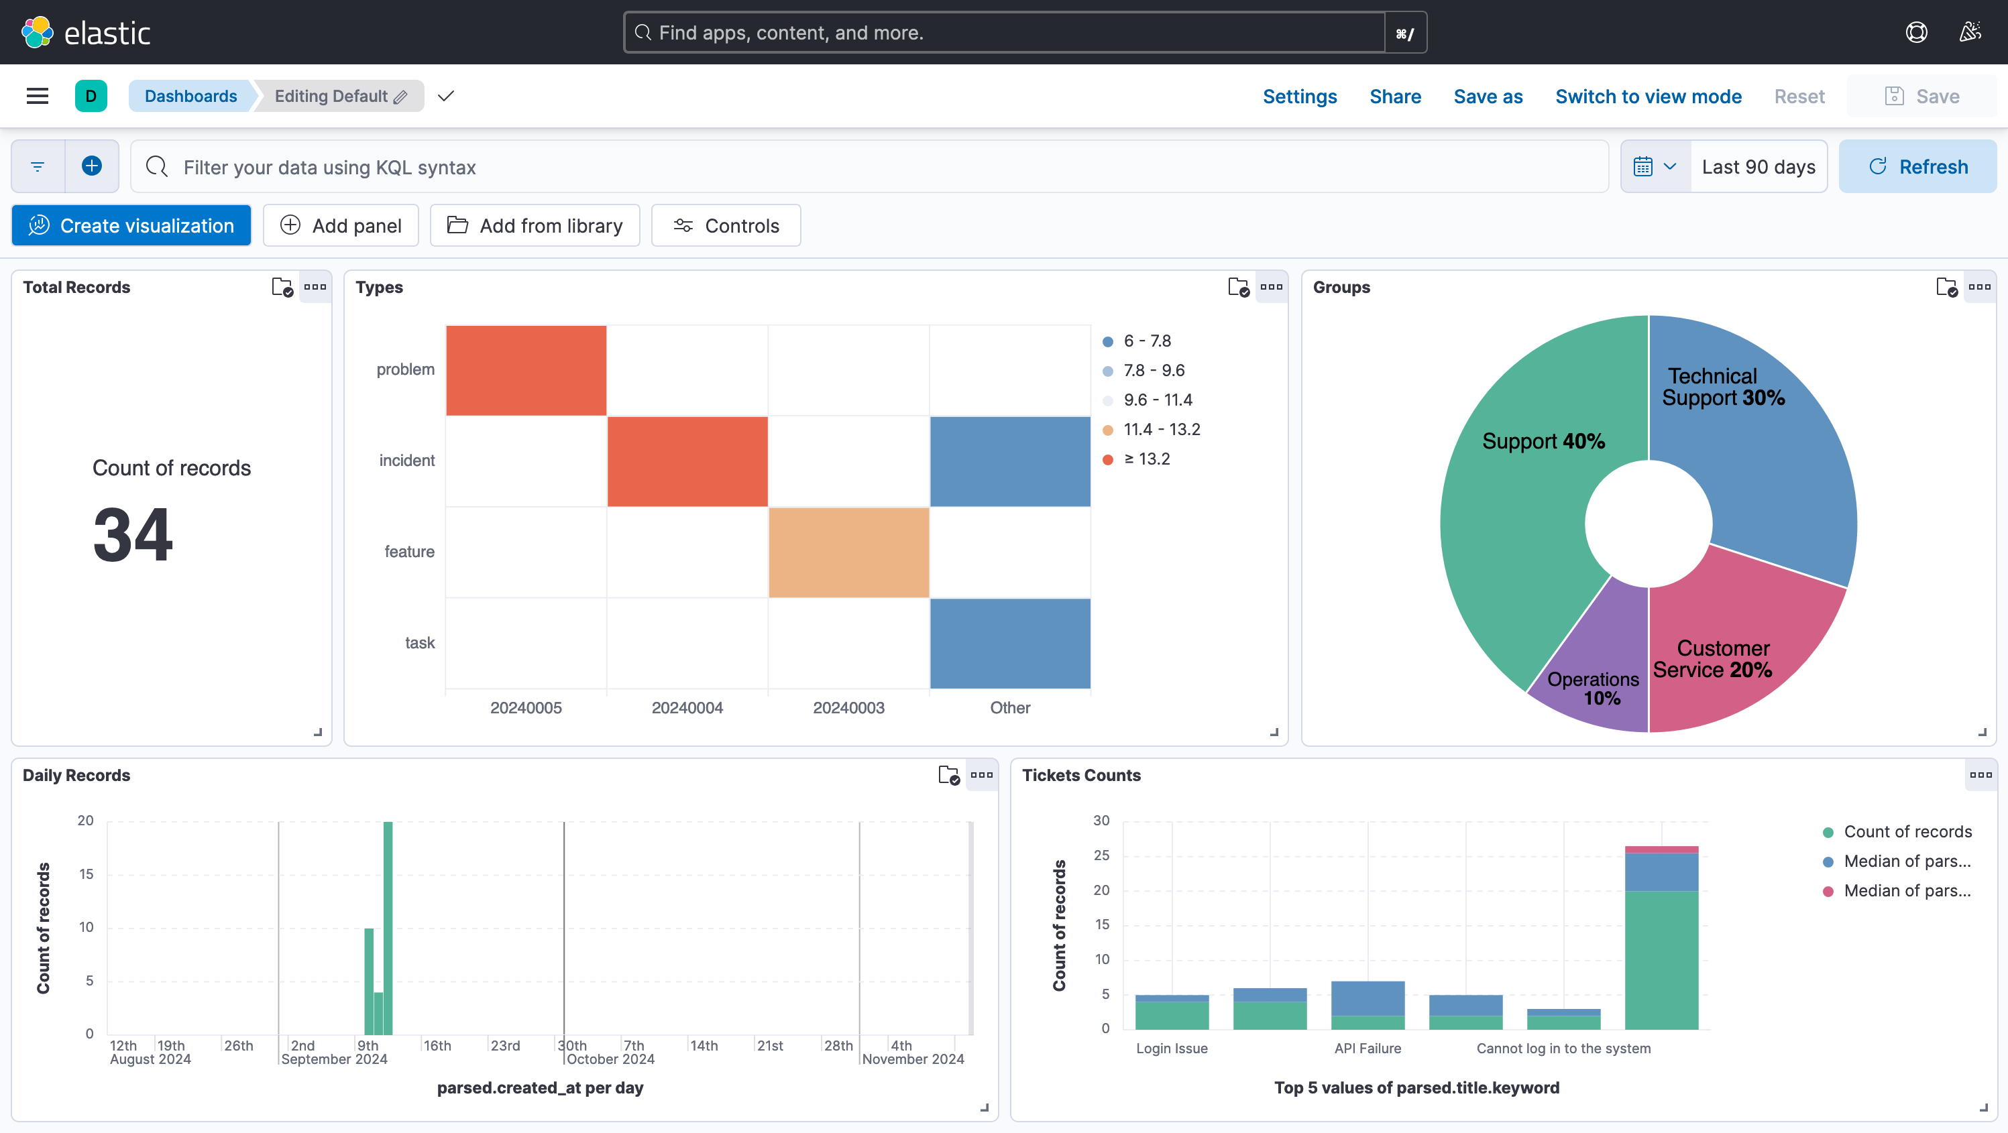Image resolution: width=2008 pixels, height=1133 pixels.
Task: Click the feature / 20240003 heatmap cell
Action: click(849, 552)
